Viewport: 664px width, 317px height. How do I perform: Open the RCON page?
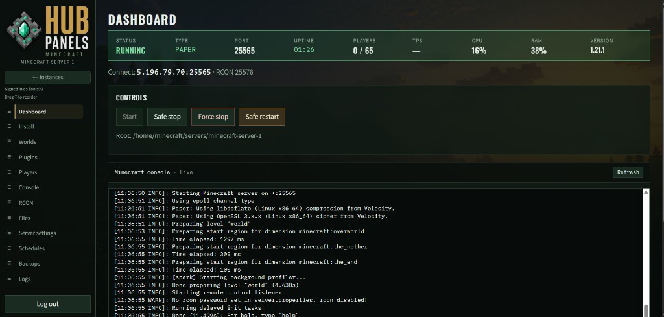click(49, 203)
